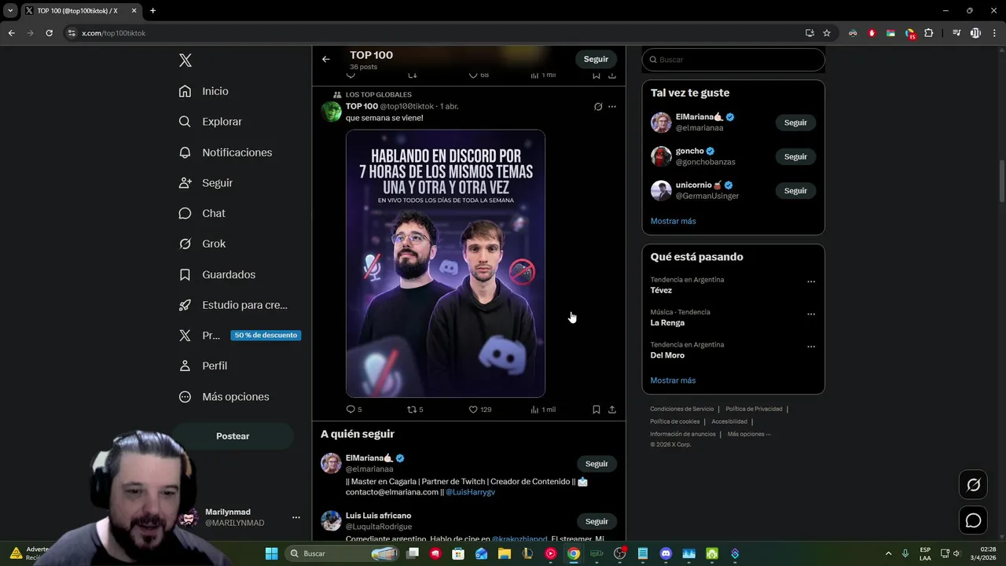Click the install app icon in the address bar

point(810,33)
